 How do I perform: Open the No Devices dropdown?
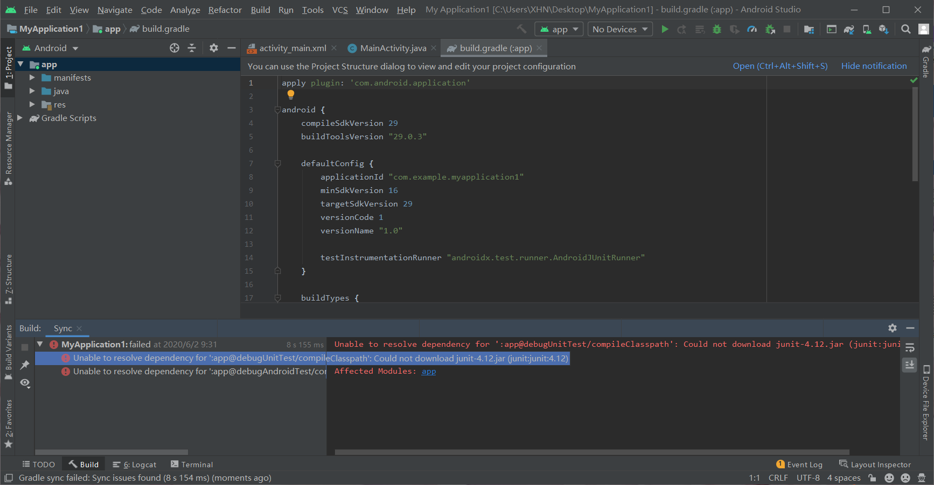coord(620,29)
